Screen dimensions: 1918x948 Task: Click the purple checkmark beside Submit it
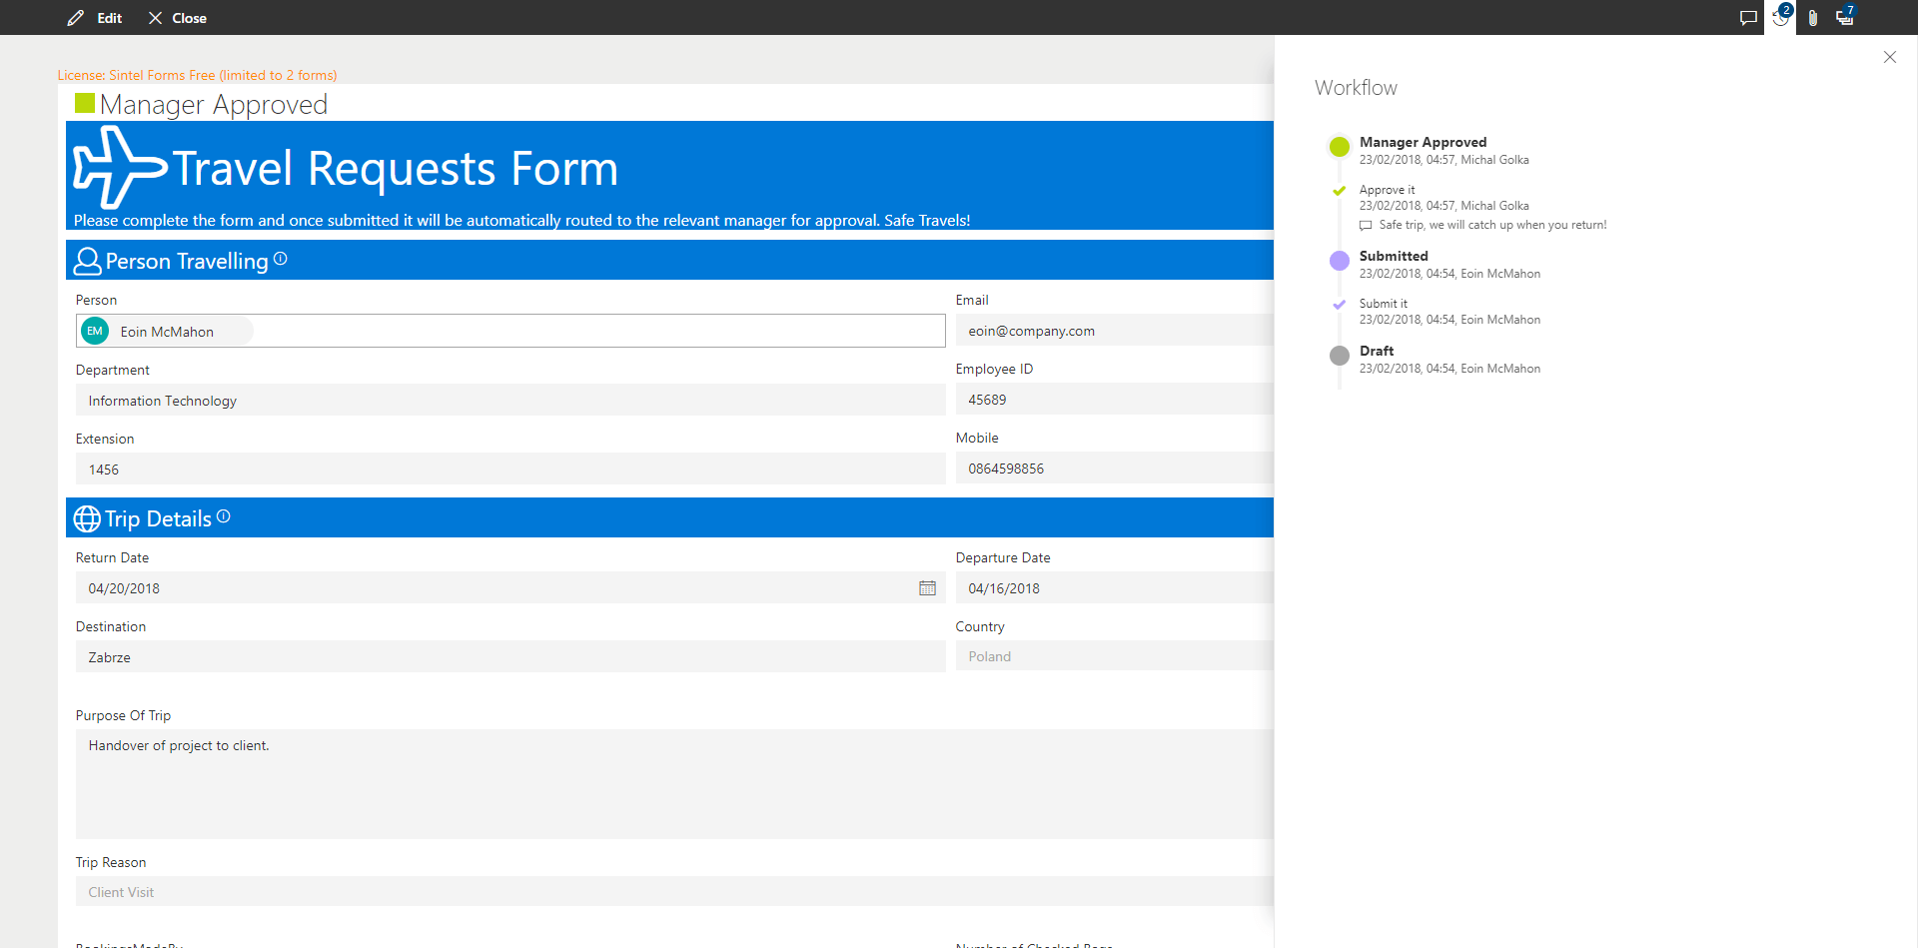click(x=1340, y=304)
